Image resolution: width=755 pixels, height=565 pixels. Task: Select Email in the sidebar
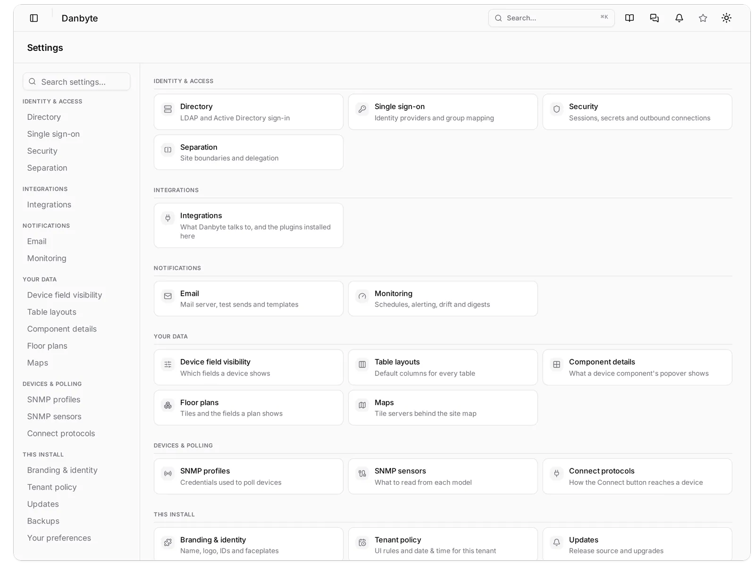pos(37,241)
